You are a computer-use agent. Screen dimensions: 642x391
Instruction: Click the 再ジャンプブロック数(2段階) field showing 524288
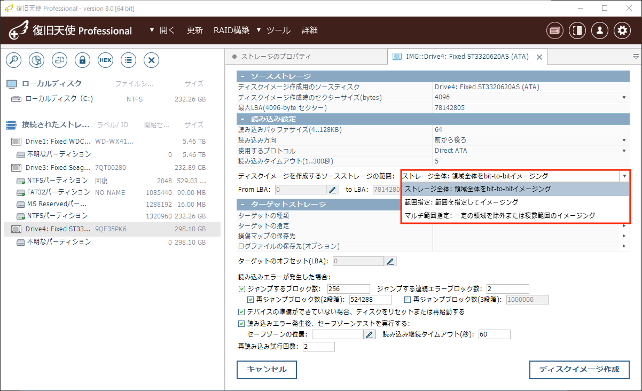[370, 300]
